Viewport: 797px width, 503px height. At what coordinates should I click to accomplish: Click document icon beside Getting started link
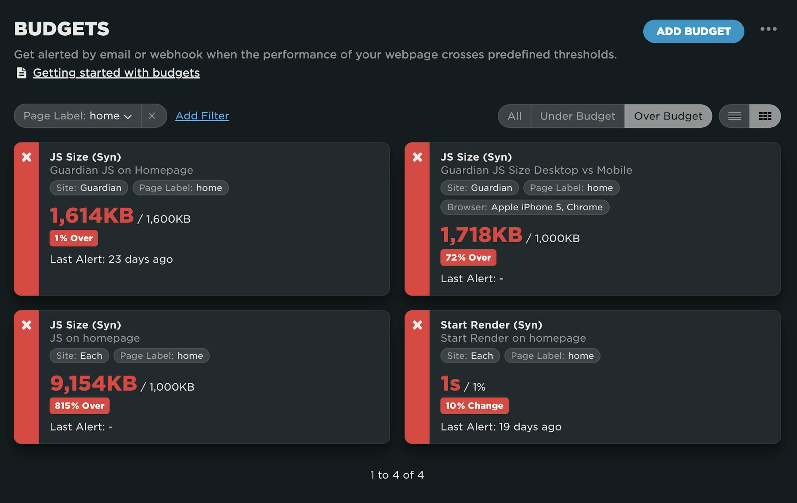22,73
